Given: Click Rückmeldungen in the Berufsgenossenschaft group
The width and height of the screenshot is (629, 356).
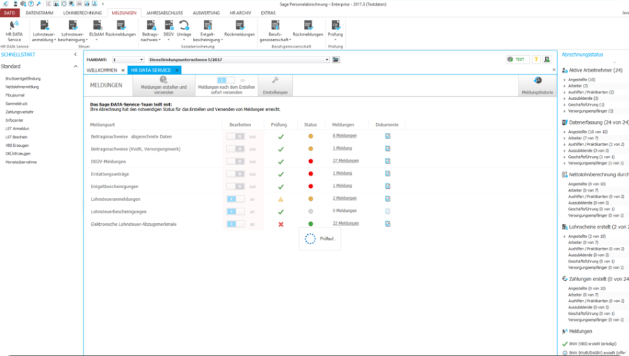Looking at the screenshot, I should pyautogui.click(x=308, y=29).
